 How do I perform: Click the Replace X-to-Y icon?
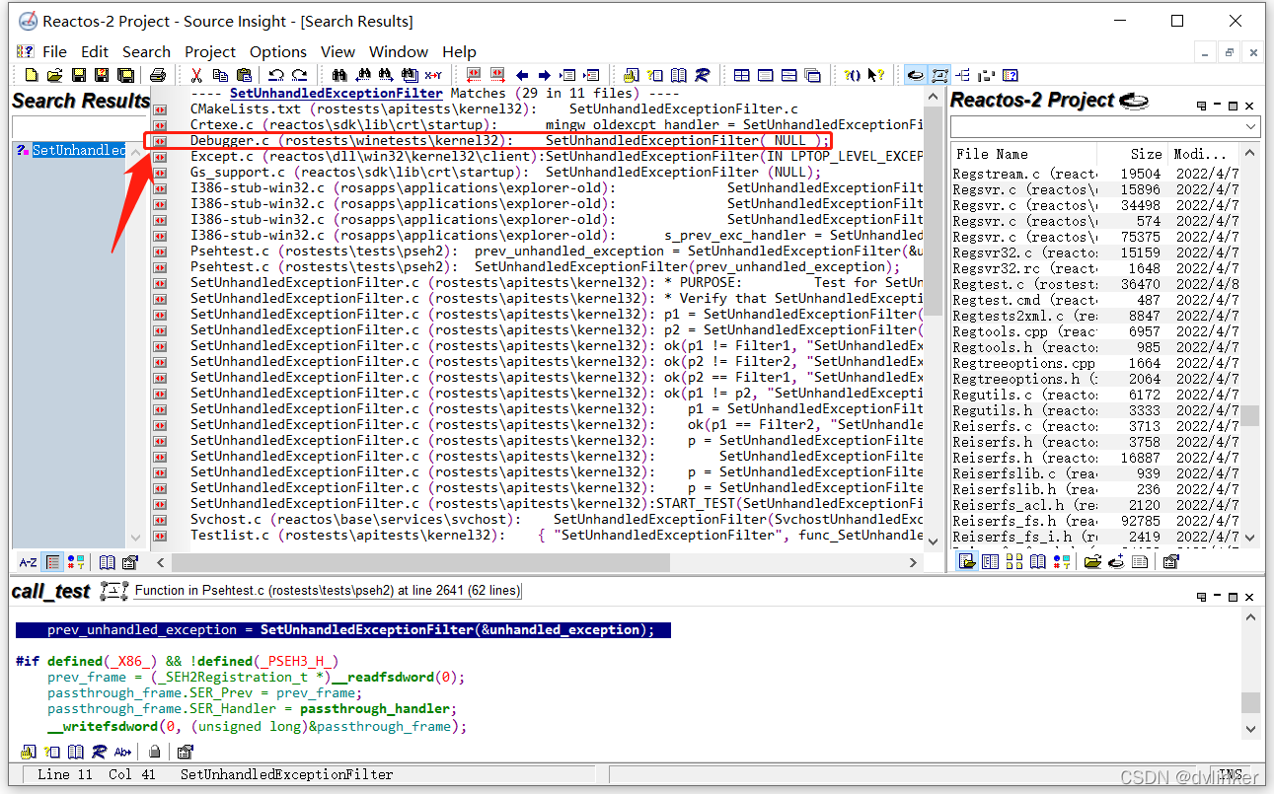pyautogui.click(x=433, y=75)
